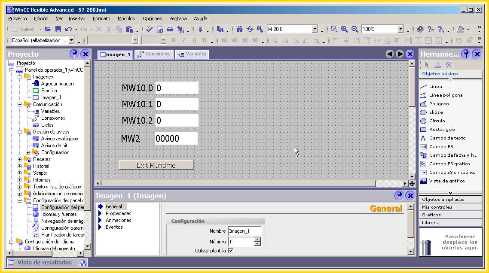This screenshot has height=273, width=489.
Task: Select the pointer tool in Herramientas panel
Action: (427, 65)
